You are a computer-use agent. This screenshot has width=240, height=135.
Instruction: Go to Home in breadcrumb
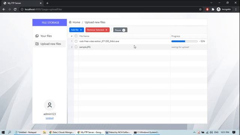click(76, 22)
